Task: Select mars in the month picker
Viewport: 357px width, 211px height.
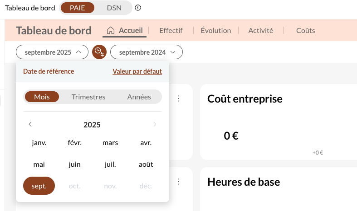Action: 110,143
